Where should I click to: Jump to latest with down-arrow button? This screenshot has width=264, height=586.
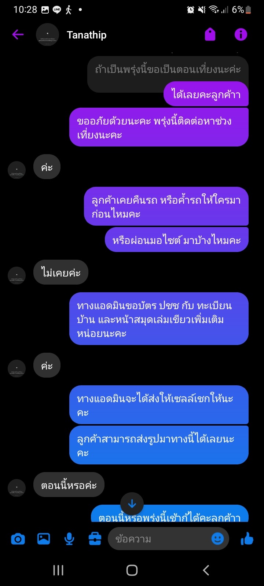(x=132, y=504)
